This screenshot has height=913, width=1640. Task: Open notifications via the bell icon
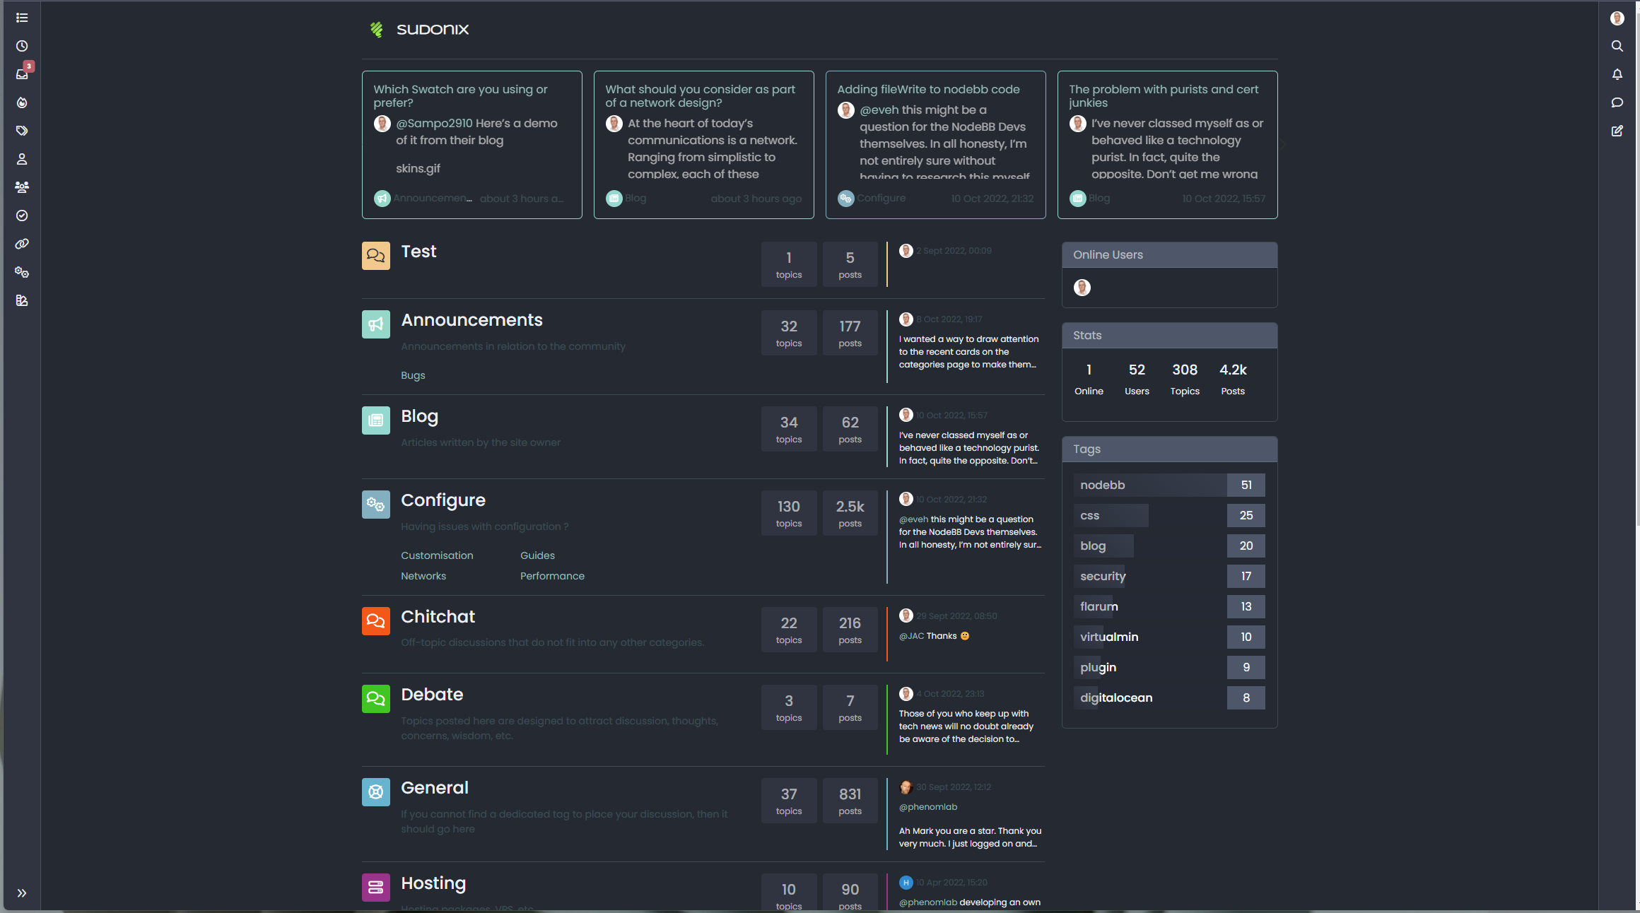(x=1617, y=74)
